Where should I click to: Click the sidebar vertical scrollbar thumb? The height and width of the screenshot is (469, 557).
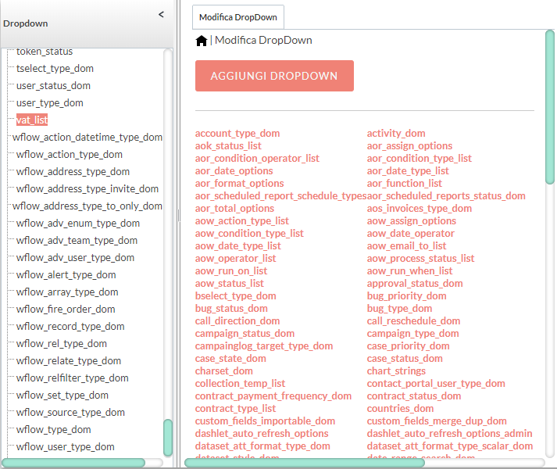pyautogui.click(x=168, y=437)
